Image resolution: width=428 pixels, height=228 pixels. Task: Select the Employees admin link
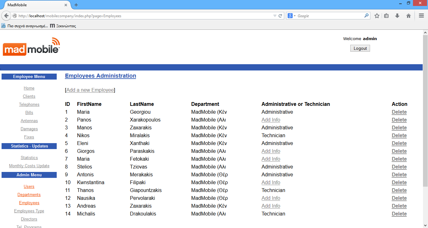29,203
